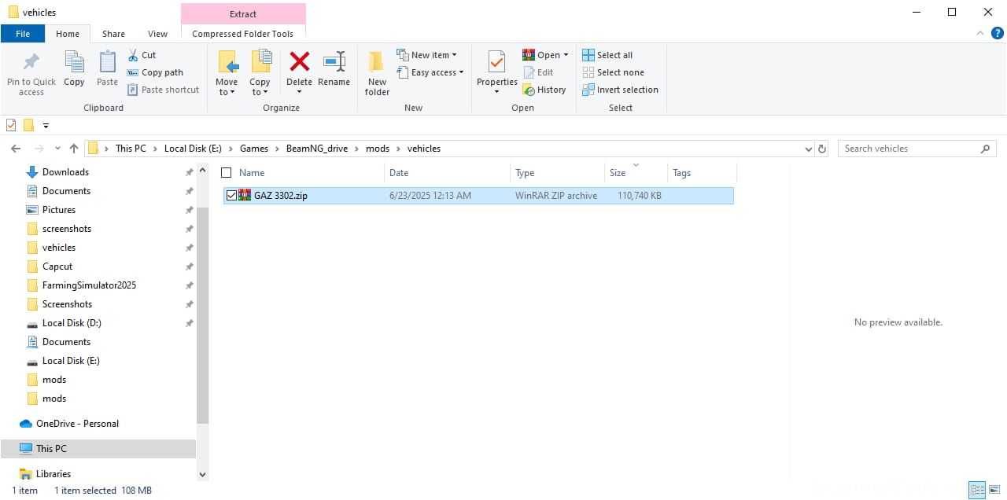Open the dropdown arrow next to Open
The image size is (1007, 500).
point(566,55)
